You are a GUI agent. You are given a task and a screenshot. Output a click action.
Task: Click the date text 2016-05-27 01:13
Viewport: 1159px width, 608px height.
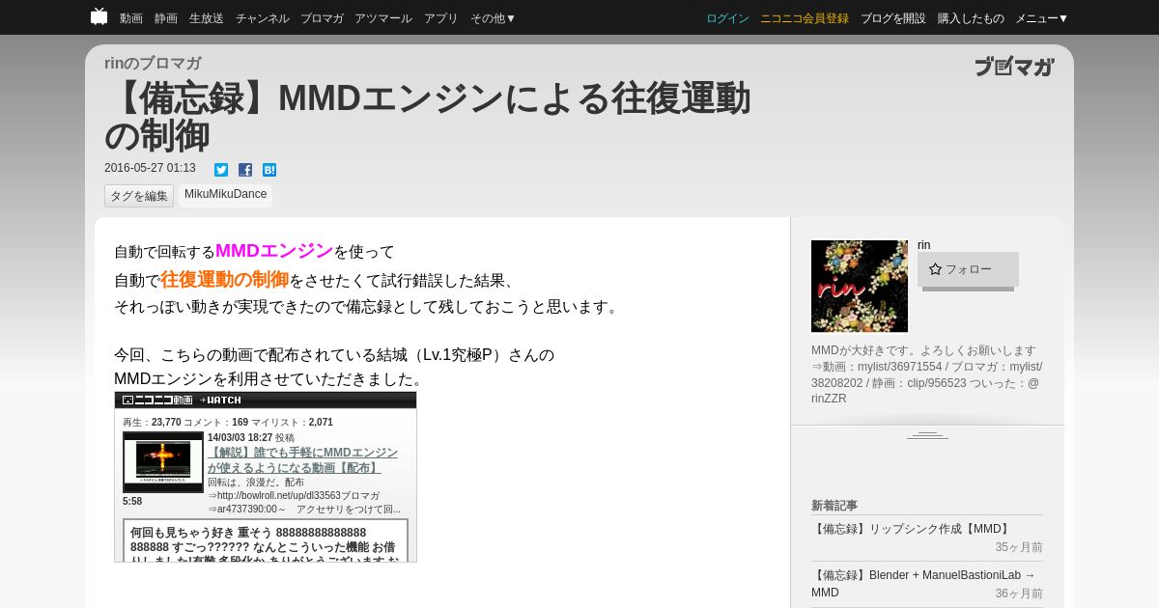(x=150, y=168)
